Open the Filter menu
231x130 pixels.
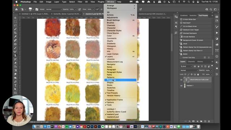pyautogui.click(x=80, y=2)
